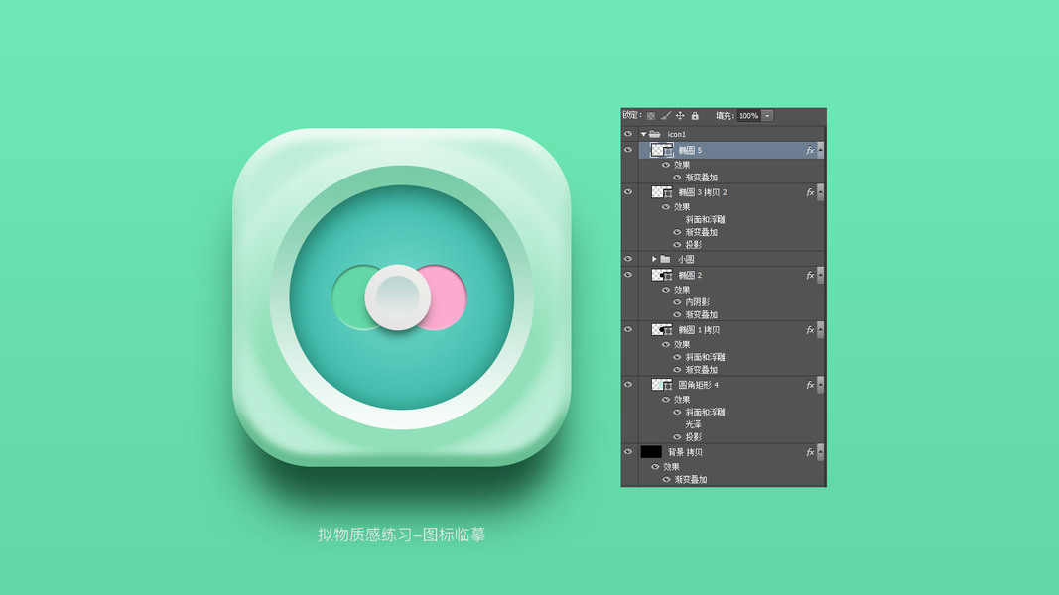Select layer name 椭圆 3 拷贝 2
Viewport: 1059px width, 595px height.
703,192
